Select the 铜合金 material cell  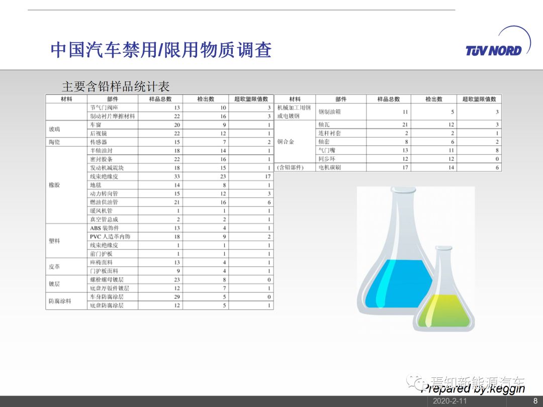pyautogui.click(x=286, y=142)
